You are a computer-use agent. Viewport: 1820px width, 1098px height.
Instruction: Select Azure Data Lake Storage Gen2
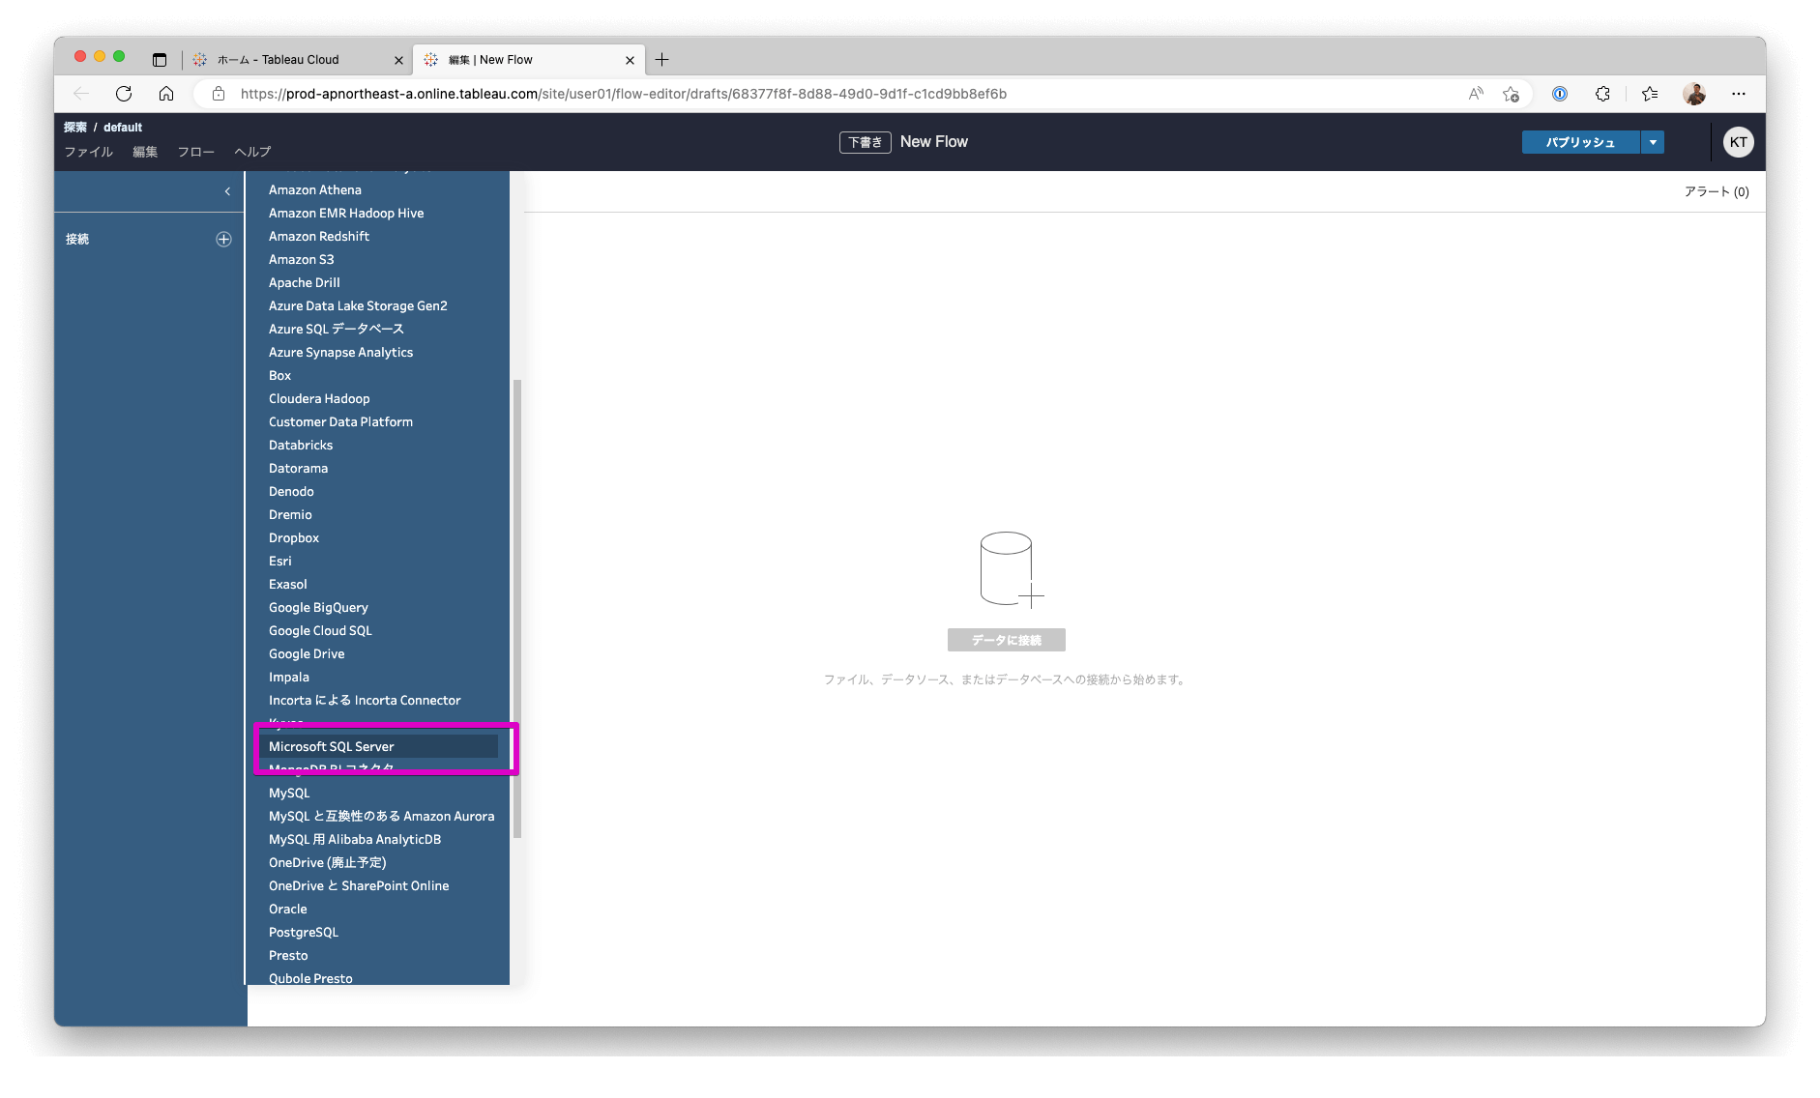point(378,305)
